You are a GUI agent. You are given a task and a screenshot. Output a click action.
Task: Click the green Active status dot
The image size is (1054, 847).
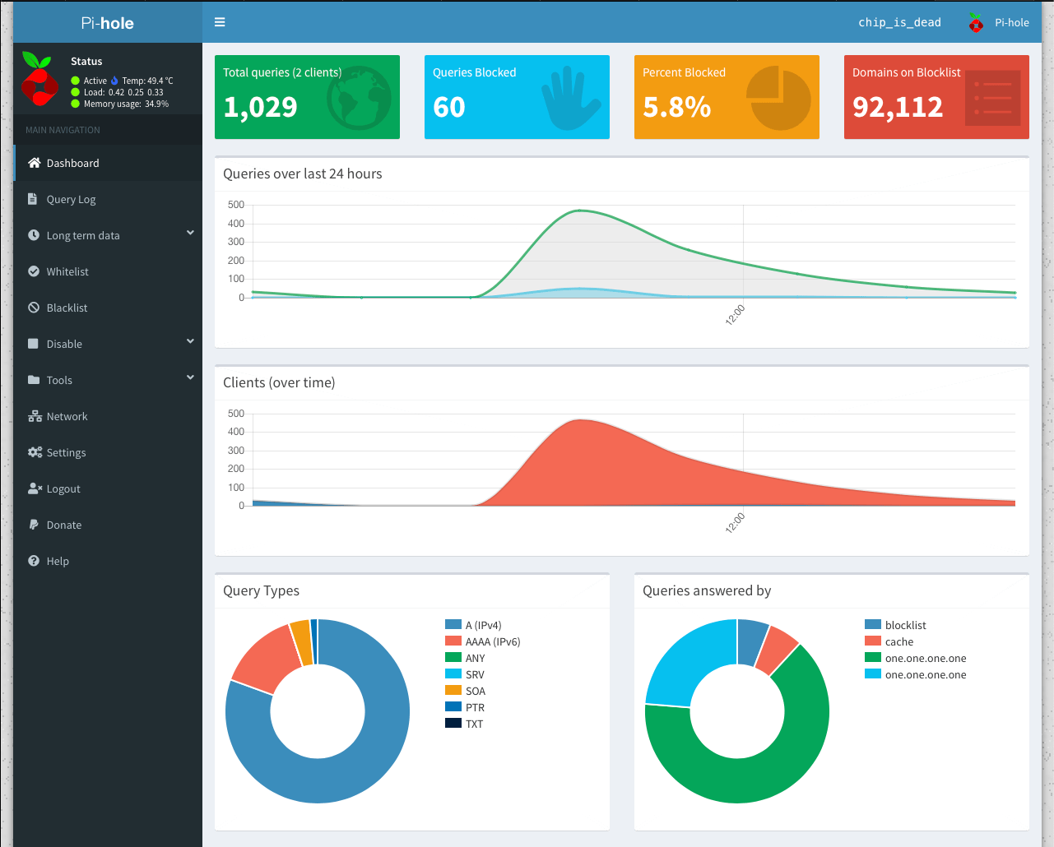click(76, 81)
